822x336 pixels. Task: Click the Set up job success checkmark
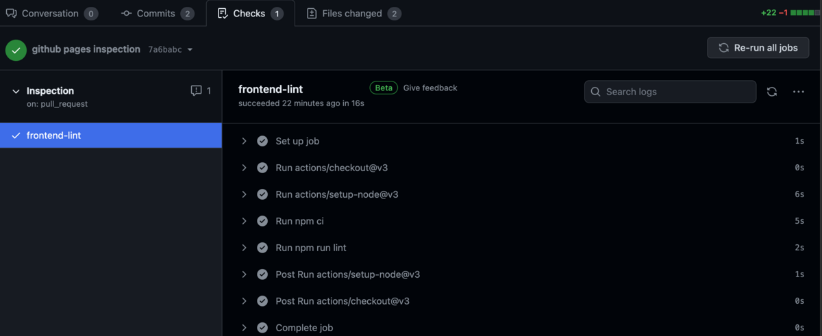[x=262, y=141]
